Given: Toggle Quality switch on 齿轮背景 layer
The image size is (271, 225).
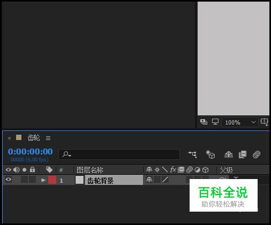Looking at the screenshot, I should pyautogui.click(x=165, y=180).
